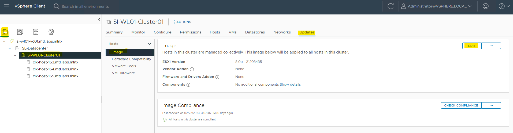Refresh the vSphere Client view
This screenshot has width=513, height=133.
point(391,6)
